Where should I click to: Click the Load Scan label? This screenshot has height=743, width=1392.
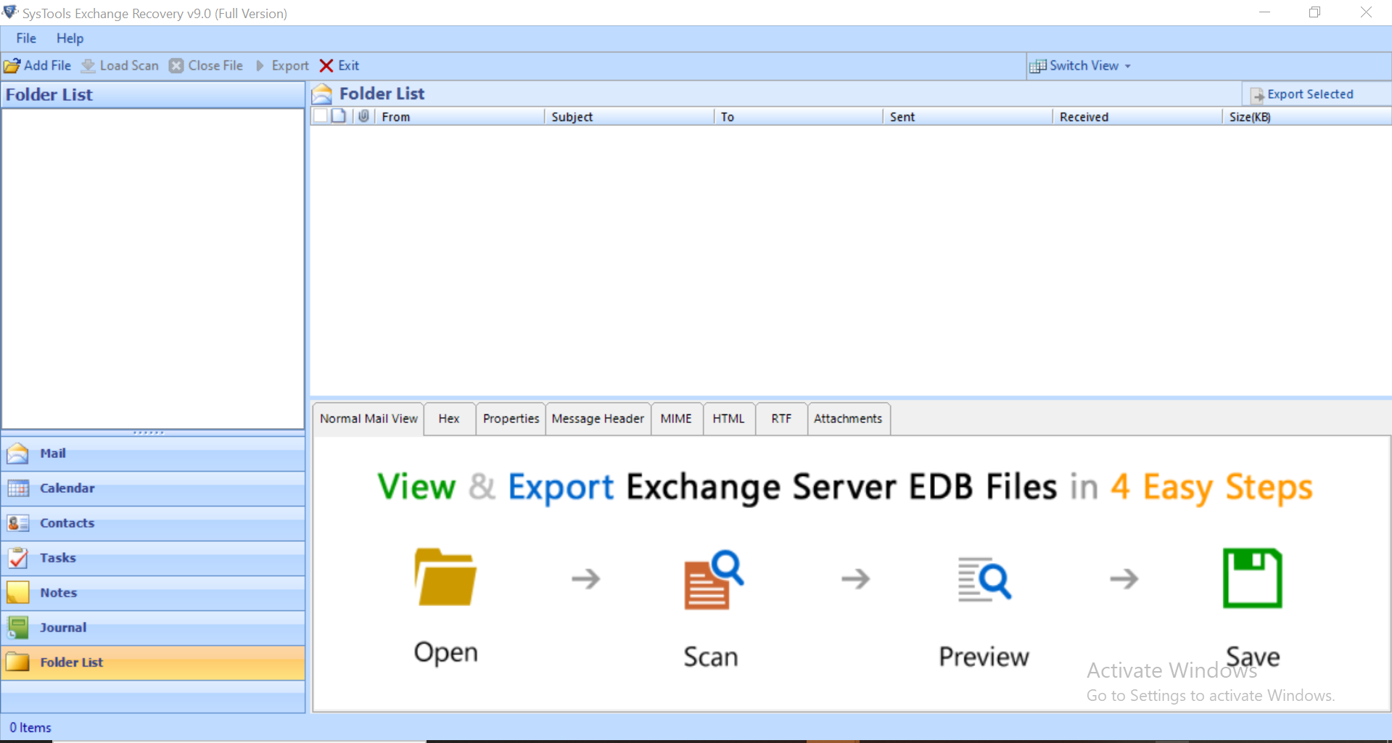pyautogui.click(x=129, y=66)
